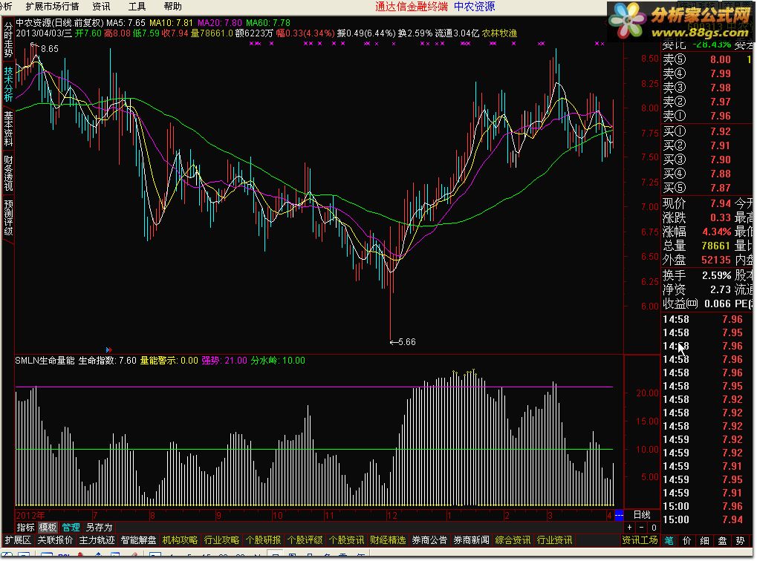Click the minus zoom-out button
The width and height of the screenshot is (757, 561).
tap(642, 527)
